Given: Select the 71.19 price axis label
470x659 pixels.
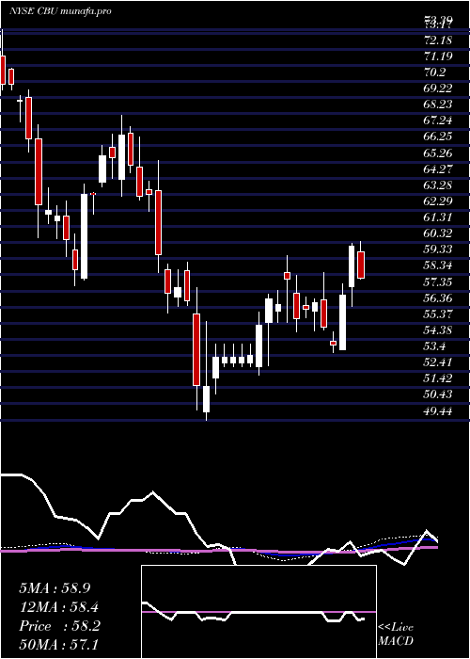Looking at the screenshot, I should (x=438, y=56).
